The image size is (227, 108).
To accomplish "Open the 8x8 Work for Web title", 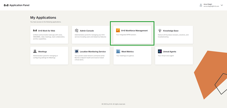I will click(47, 31).
